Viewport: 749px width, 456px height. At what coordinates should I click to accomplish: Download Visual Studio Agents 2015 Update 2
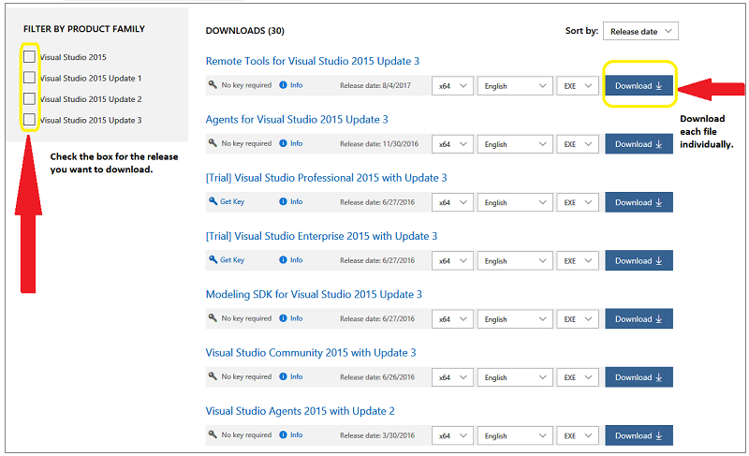pyautogui.click(x=639, y=435)
